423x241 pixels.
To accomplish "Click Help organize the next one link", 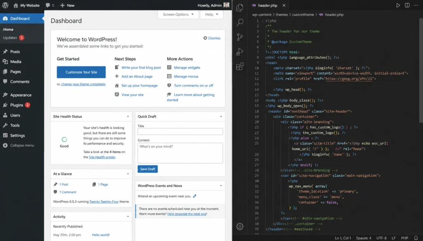I will tap(187, 214).
